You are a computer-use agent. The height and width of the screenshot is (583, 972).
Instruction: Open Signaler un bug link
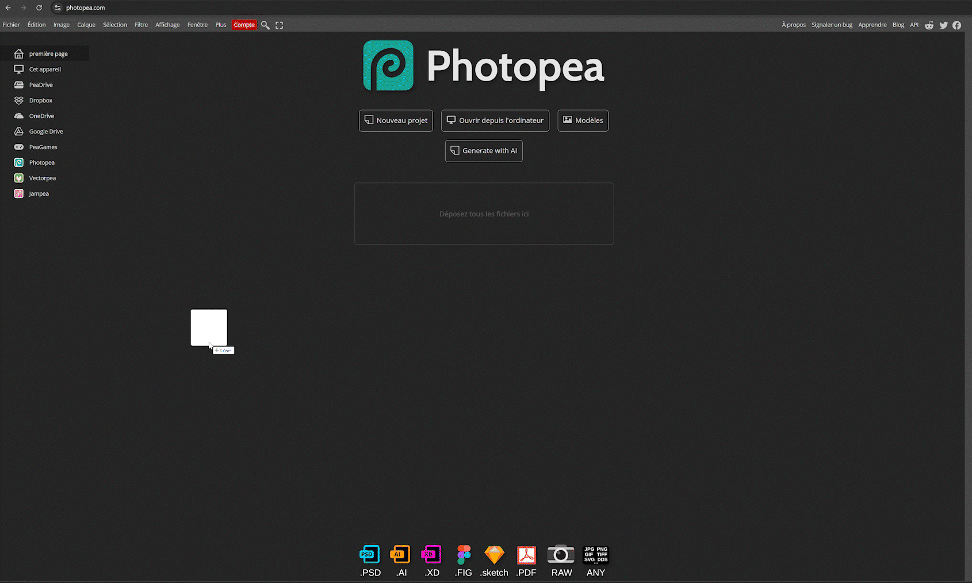tap(832, 25)
